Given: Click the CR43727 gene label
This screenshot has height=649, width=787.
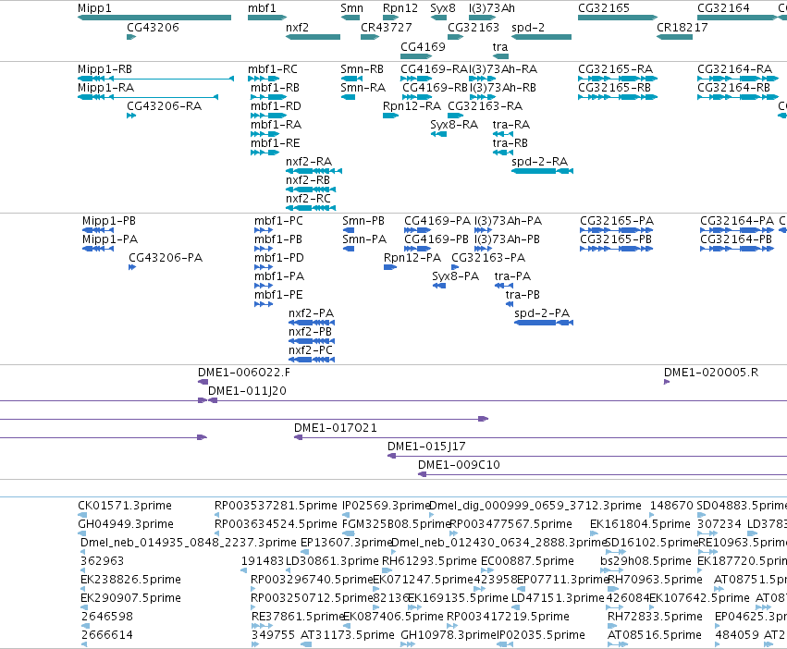Looking at the screenshot, I should pos(386,27).
